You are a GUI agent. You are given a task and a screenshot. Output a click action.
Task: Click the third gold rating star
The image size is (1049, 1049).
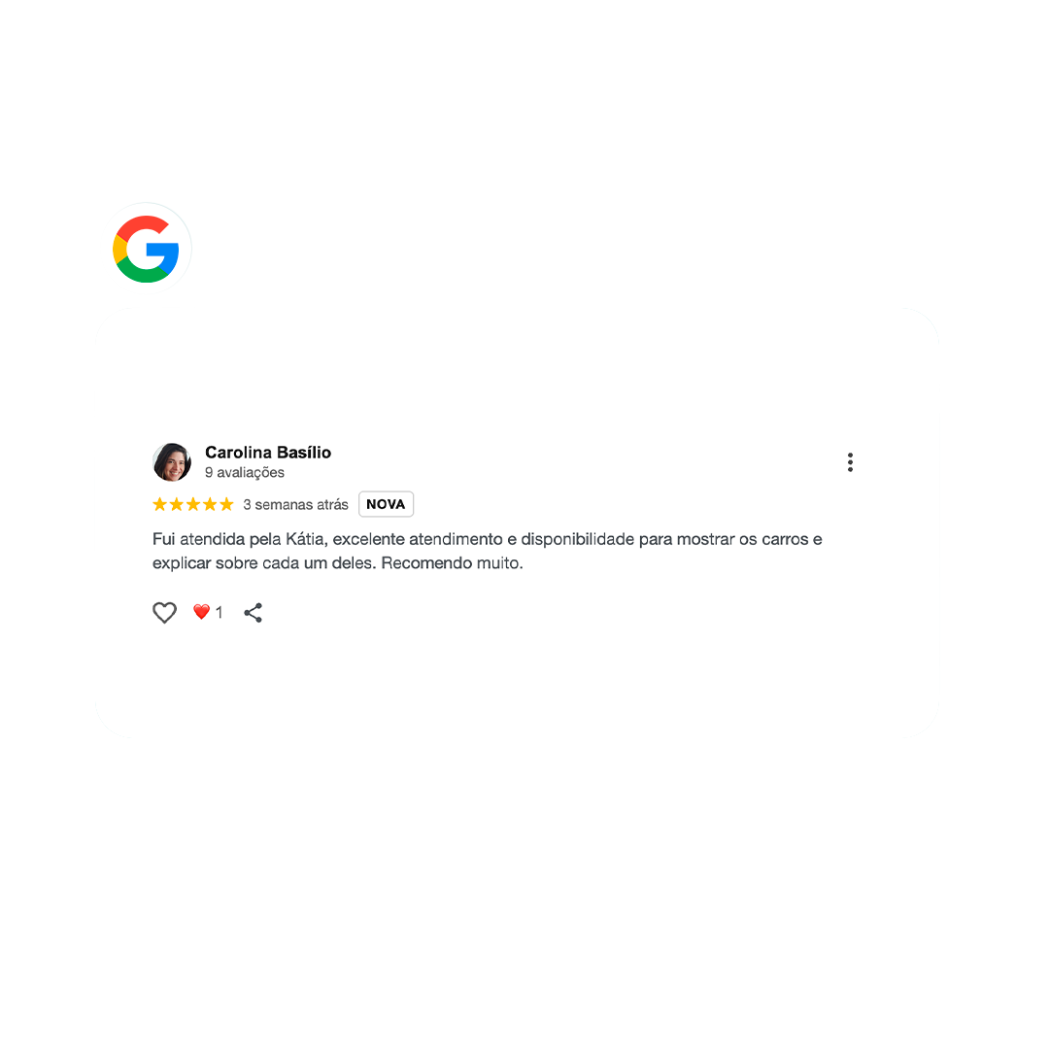click(193, 504)
